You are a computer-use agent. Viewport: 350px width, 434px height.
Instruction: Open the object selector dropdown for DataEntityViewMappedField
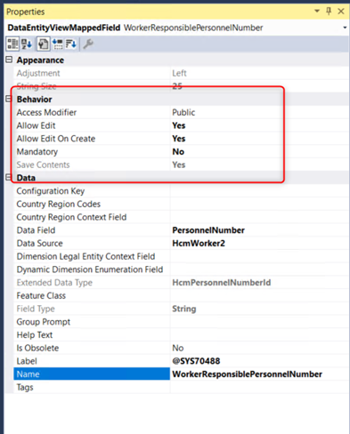tap(345, 28)
